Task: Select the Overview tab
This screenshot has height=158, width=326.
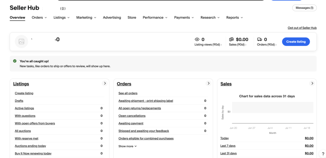Action: (x=18, y=17)
